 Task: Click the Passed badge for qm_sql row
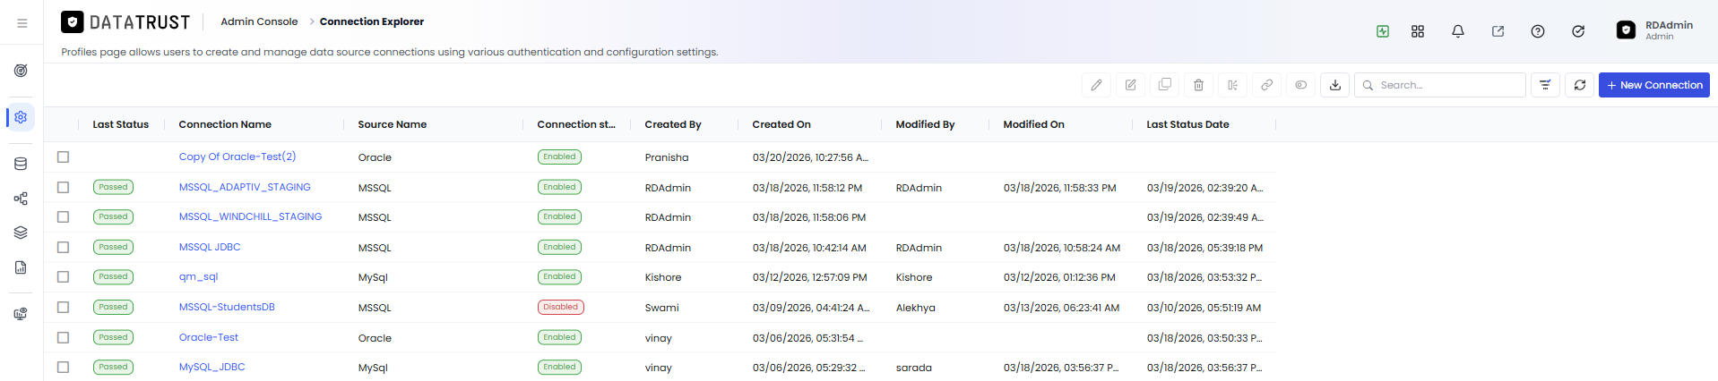click(113, 276)
